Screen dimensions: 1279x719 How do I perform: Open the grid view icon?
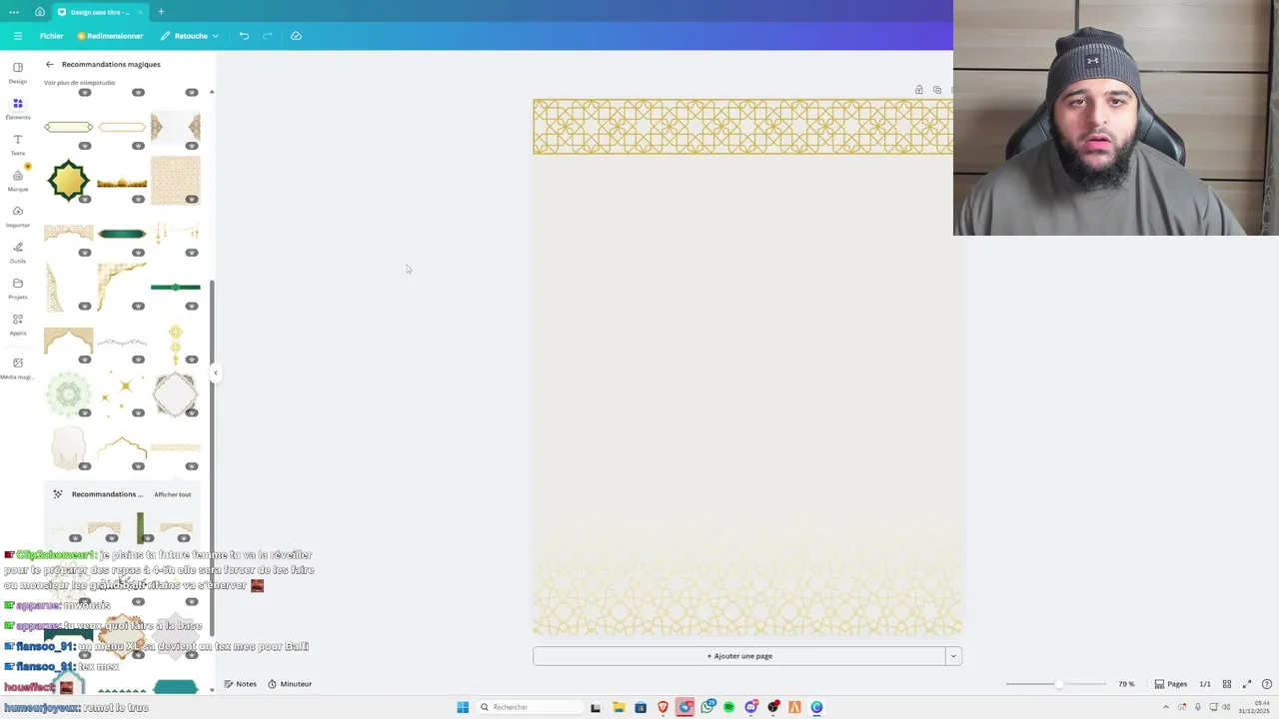click(x=1227, y=684)
